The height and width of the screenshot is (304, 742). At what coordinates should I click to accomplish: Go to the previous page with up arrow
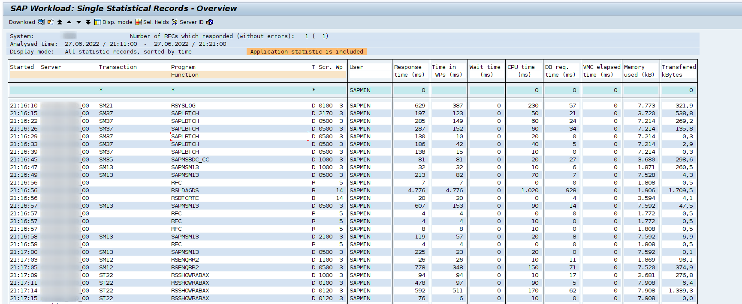pos(69,22)
